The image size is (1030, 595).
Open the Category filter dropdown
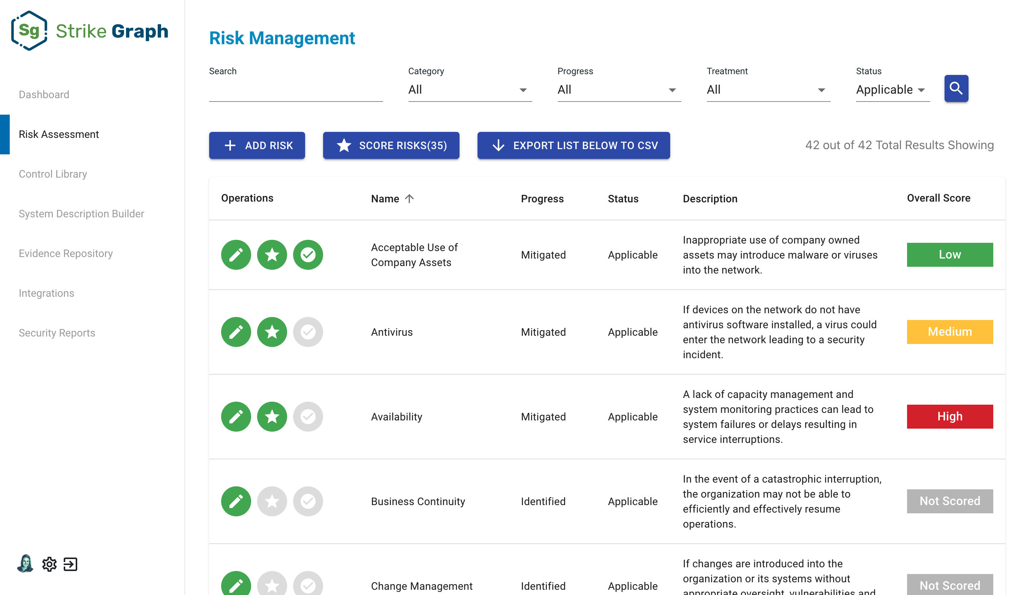click(x=469, y=90)
